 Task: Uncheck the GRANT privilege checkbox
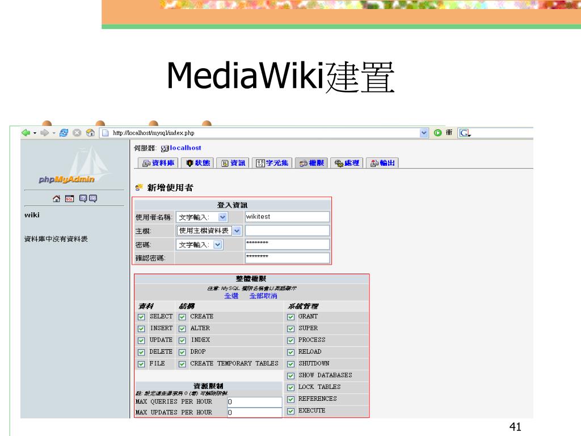click(x=291, y=317)
